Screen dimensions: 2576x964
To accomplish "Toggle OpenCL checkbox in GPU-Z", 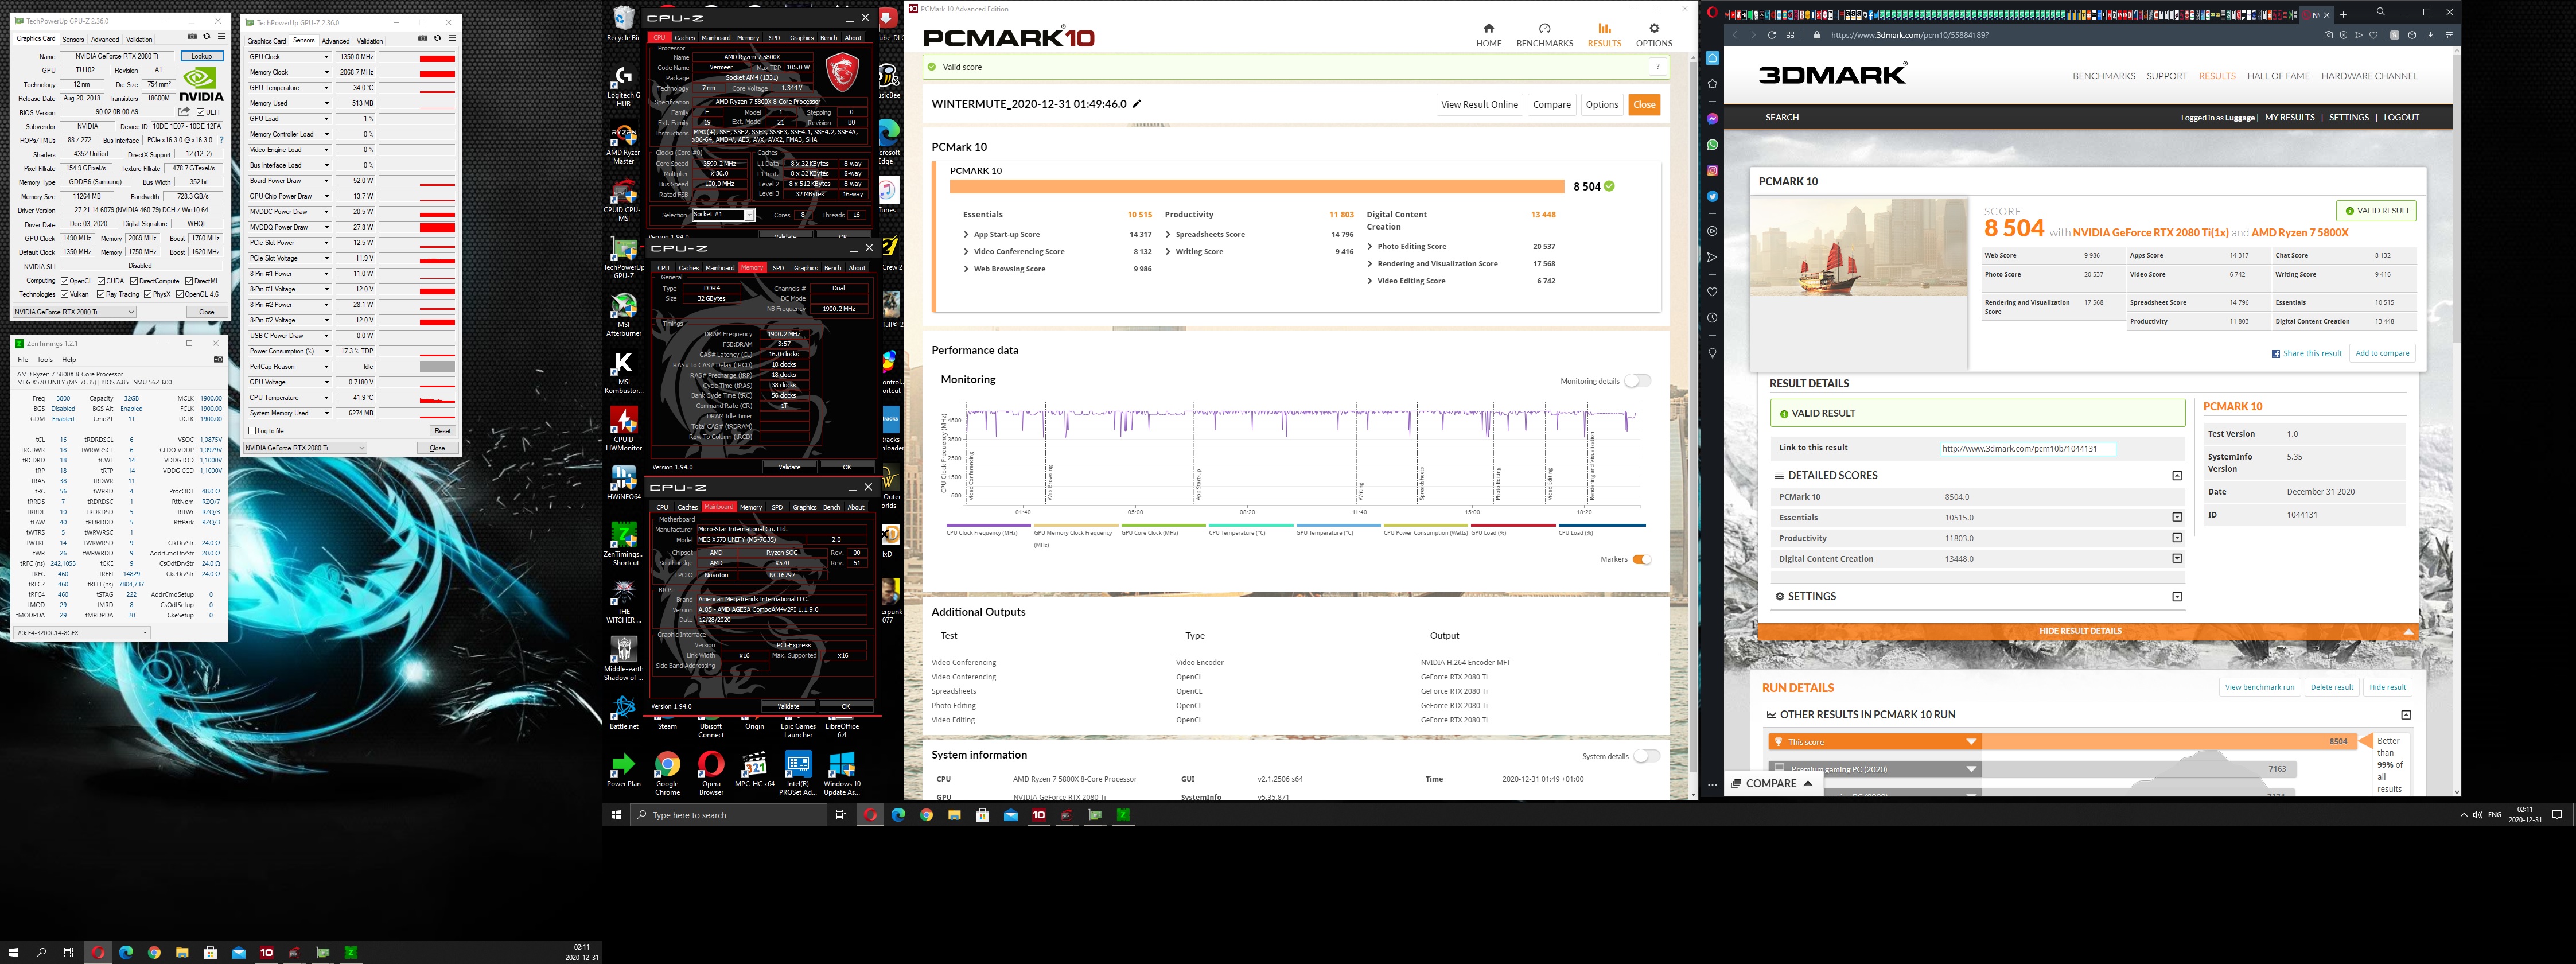I will [x=65, y=281].
